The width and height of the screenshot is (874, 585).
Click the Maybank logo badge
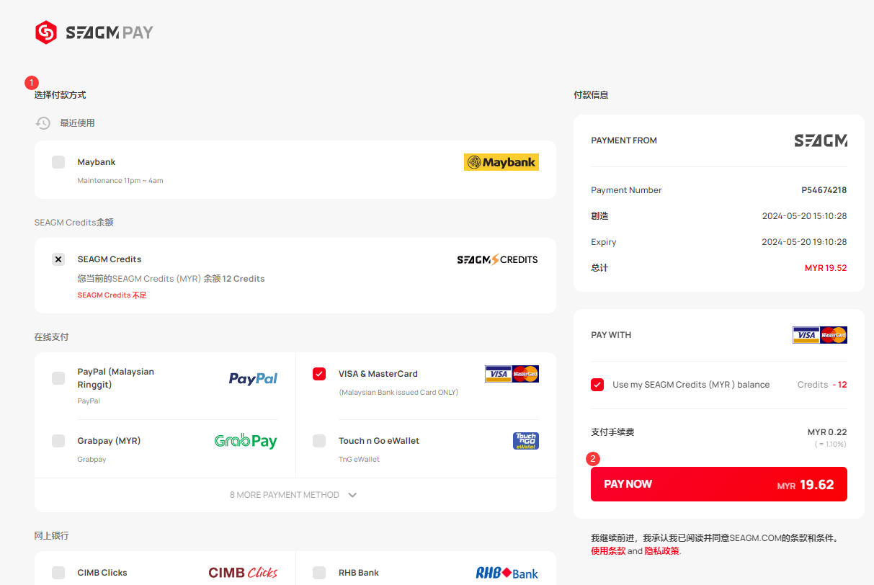(501, 162)
